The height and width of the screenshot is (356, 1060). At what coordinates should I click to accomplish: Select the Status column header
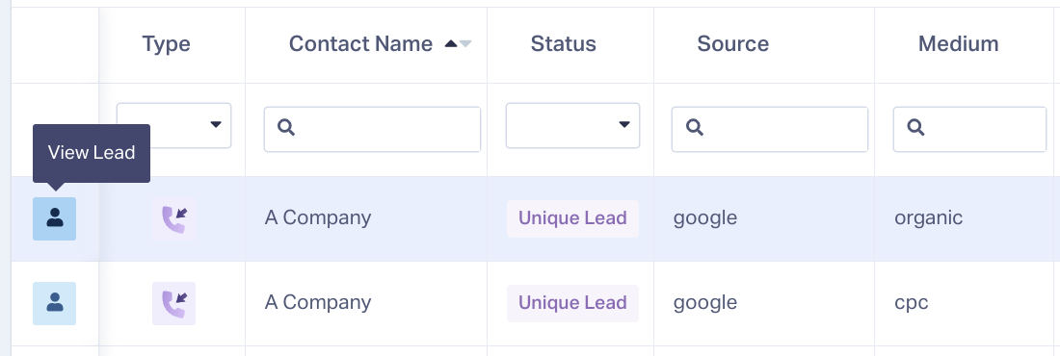563,44
